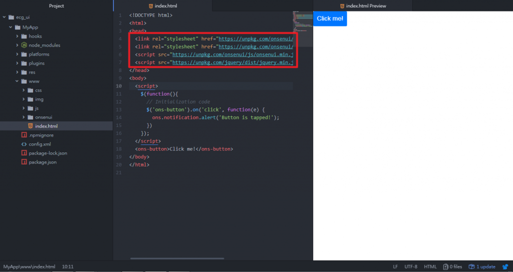
Task: Click the HTML5 icon beside index.html in tree
Action: coord(31,126)
